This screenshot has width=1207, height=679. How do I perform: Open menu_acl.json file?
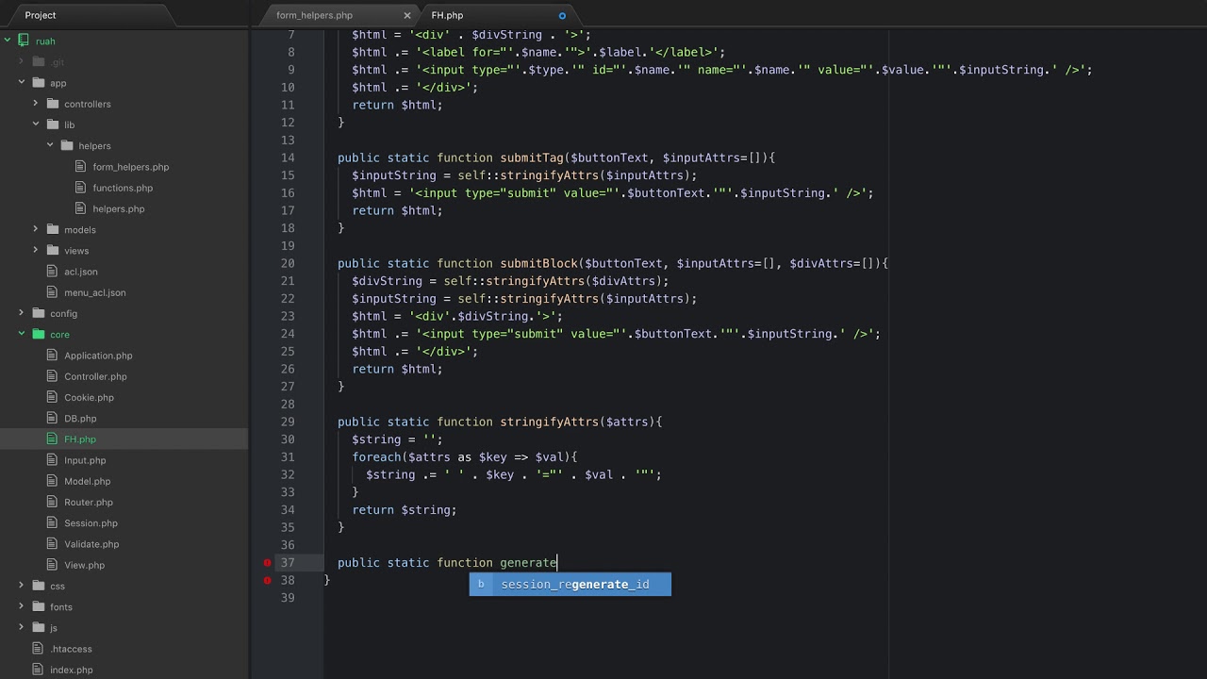[94, 292]
